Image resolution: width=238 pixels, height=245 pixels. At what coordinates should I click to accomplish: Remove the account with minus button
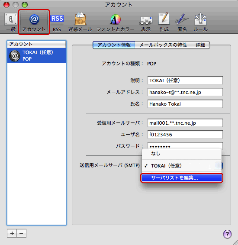(x=21, y=233)
